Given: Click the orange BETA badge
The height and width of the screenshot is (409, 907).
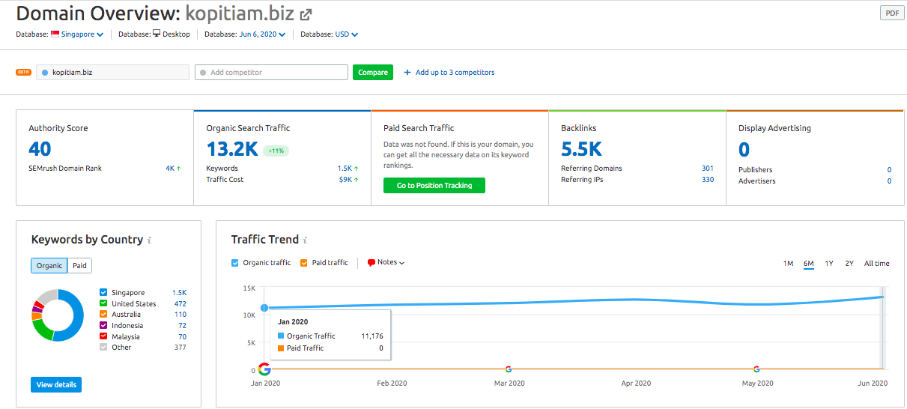Looking at the screenshot, I should (x=24, y=72).
